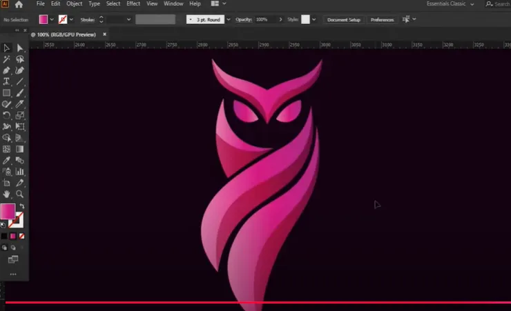Expand the align options dropdown arrow
Viewport: 511px width, 311px height.
(x=414, y=19)
